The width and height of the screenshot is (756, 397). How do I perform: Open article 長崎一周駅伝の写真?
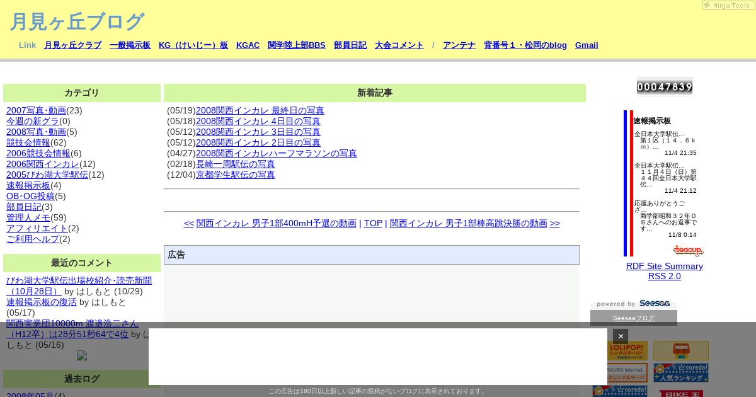point(236,164)
